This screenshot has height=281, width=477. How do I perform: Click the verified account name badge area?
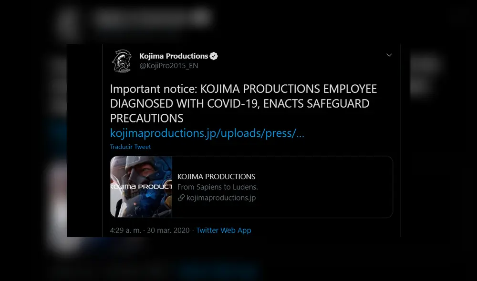click(x=213, y=56)
